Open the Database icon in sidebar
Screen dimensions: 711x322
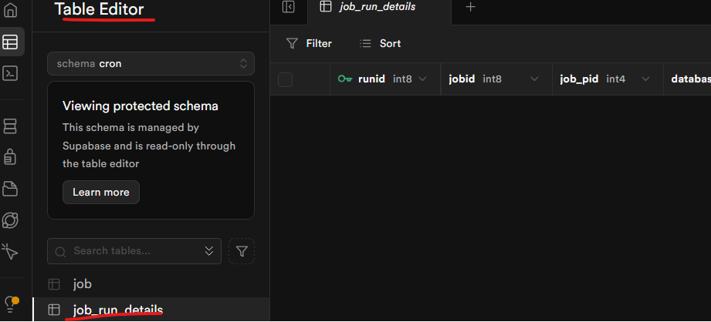point(11,126)
